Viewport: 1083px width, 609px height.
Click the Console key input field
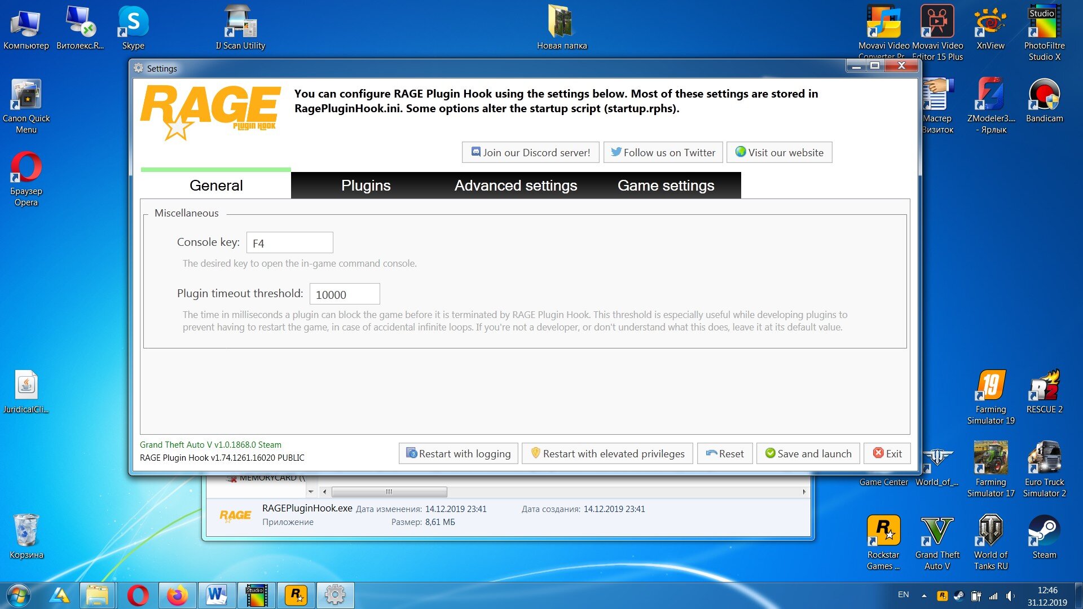tap(289, 242)
